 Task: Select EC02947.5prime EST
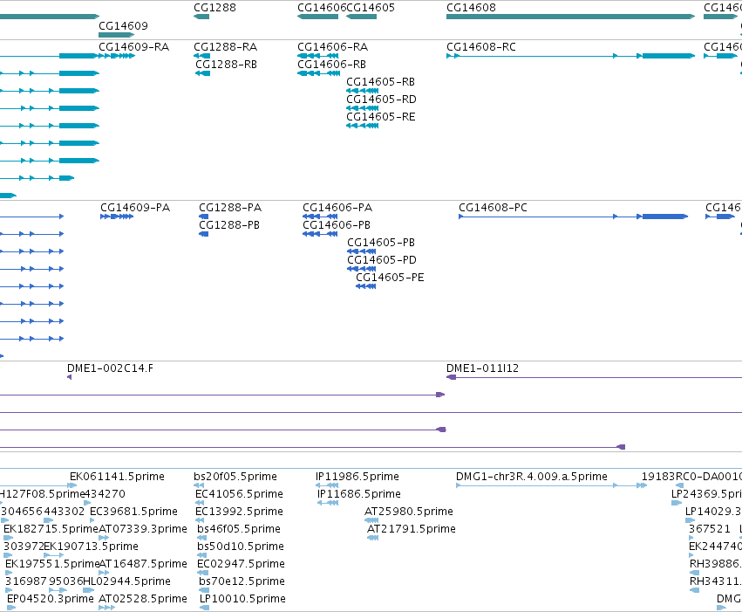[x=202, y=574]
